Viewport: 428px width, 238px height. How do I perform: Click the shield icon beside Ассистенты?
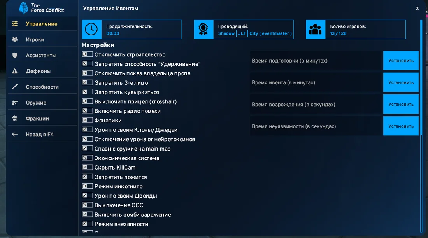[15, 55]
